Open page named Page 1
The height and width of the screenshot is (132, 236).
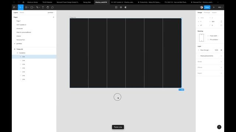tap(19, 21)
